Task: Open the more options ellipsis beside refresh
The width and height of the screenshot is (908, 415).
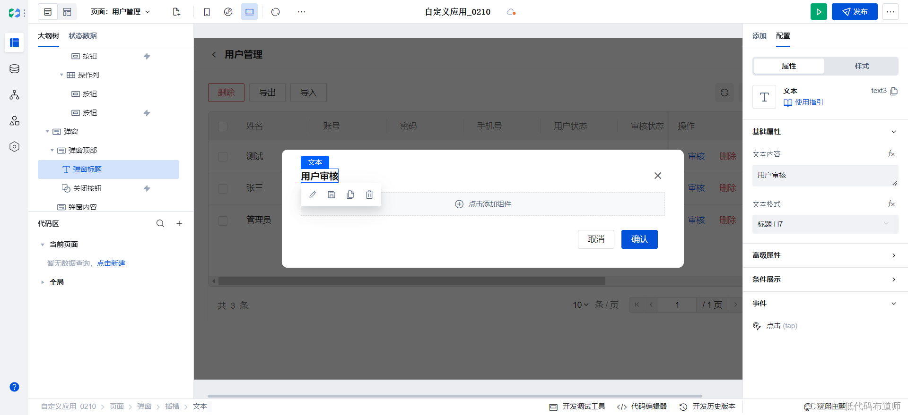Action: pos(301,12)
